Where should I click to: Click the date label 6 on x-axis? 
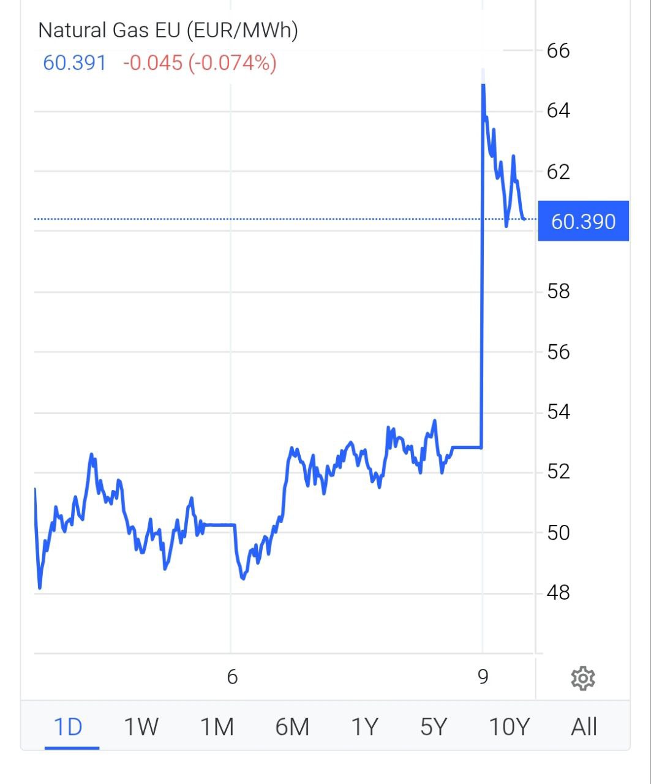(232, 677)
